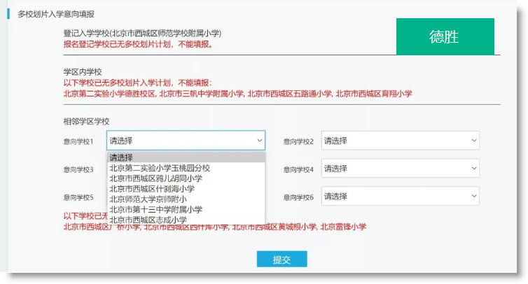Click the 提交 submit button
The height and width of the screenshot is (284, 528).
pos(282,259)
